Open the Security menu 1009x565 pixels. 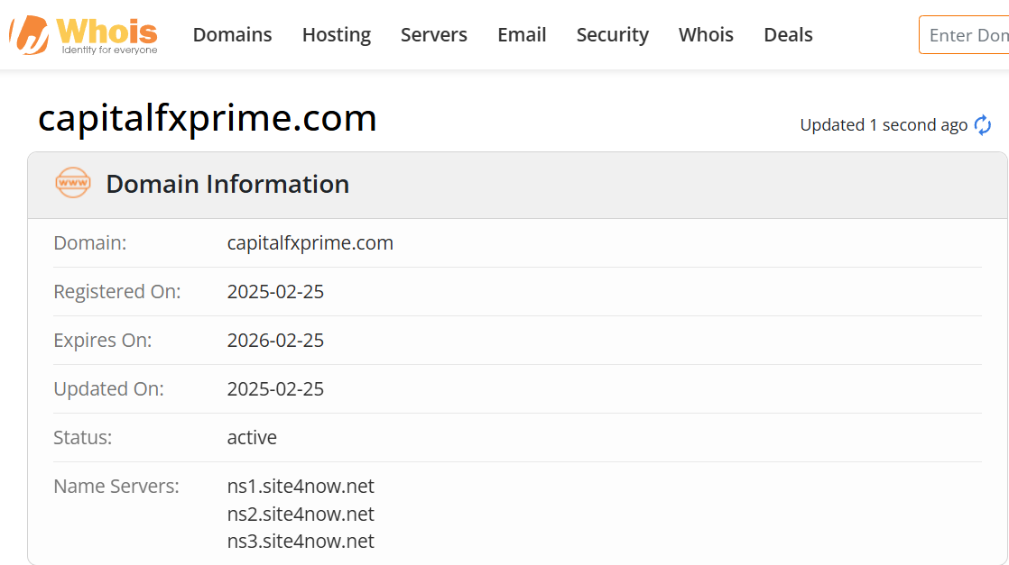613,35
